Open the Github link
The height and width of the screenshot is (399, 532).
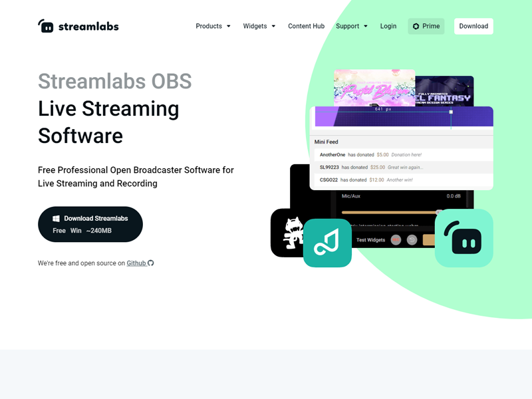click(x=136, y=263)
